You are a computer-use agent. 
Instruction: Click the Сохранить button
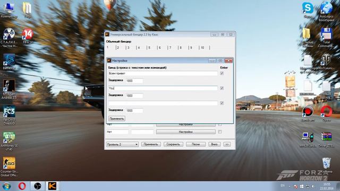pos(173,144)
